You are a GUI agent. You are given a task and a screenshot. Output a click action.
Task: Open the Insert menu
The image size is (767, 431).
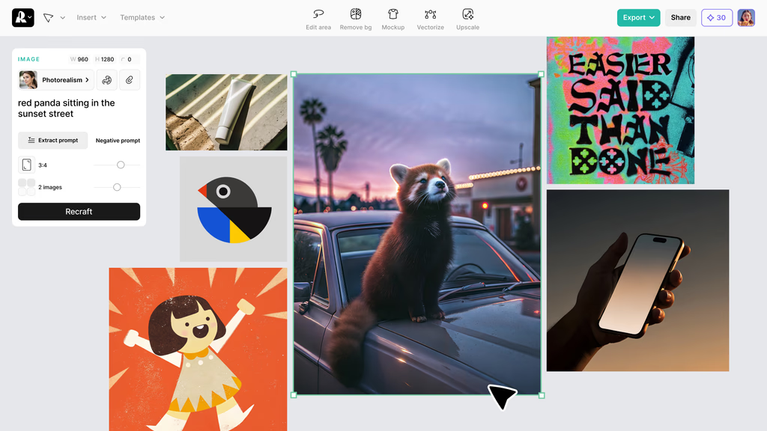point(91,18)
